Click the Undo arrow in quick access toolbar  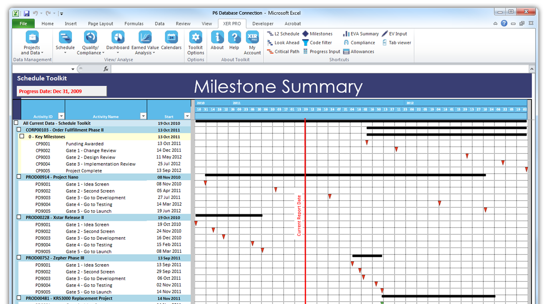35,13
